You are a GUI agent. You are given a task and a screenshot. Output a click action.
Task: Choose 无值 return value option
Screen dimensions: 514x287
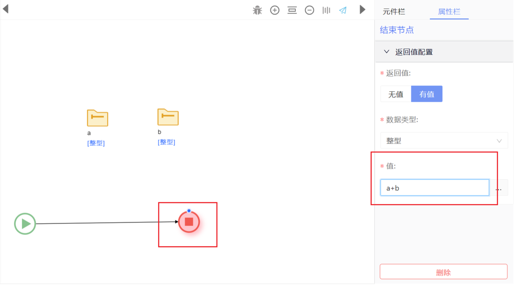[x=396, y=94]
